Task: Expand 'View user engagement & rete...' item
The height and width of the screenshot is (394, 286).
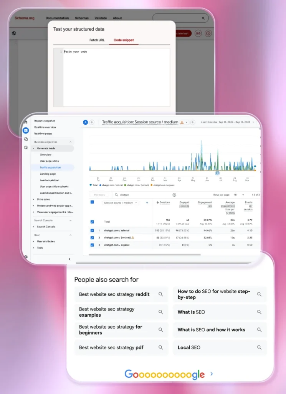Action: [33, 212]
